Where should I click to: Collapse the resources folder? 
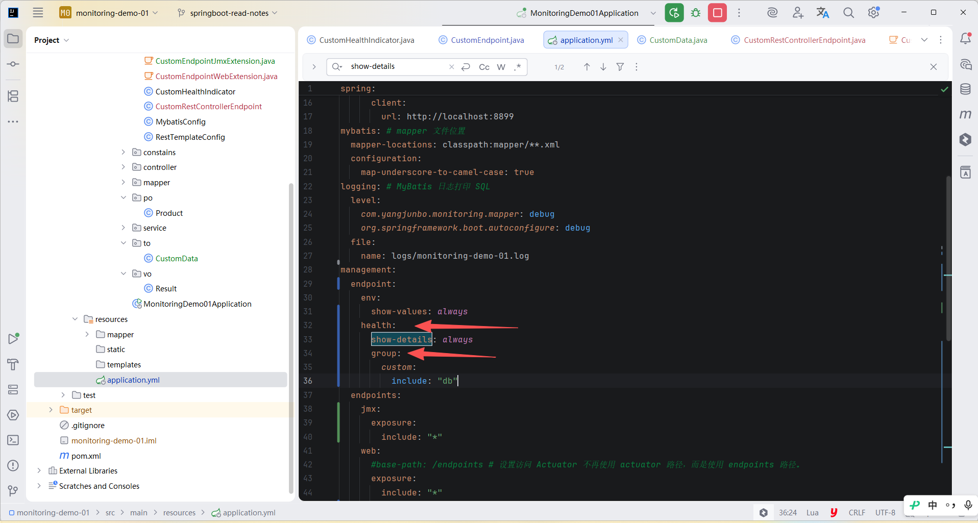[x=75, y=319]
